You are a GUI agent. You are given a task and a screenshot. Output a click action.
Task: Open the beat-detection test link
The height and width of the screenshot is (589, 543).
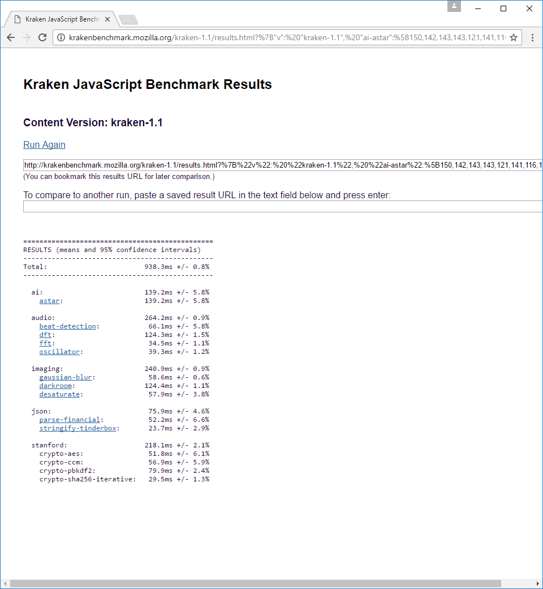[67, 326]
